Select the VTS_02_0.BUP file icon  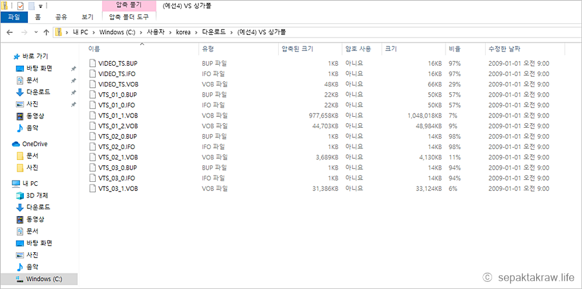point(92,137)
